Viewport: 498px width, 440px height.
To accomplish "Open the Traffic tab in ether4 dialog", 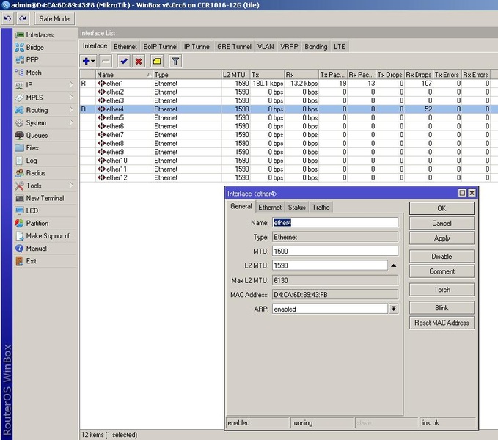I will [x=321, y=208].
